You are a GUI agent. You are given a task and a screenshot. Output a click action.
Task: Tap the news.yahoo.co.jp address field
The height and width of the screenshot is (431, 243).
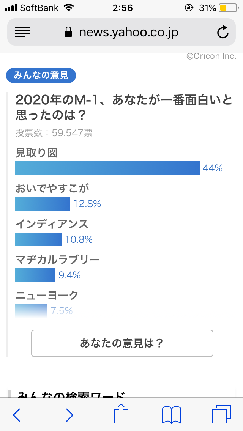121,32
